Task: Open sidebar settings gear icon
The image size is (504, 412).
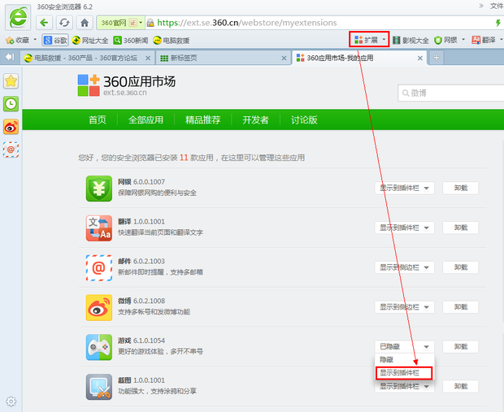Action: [11, 401]
